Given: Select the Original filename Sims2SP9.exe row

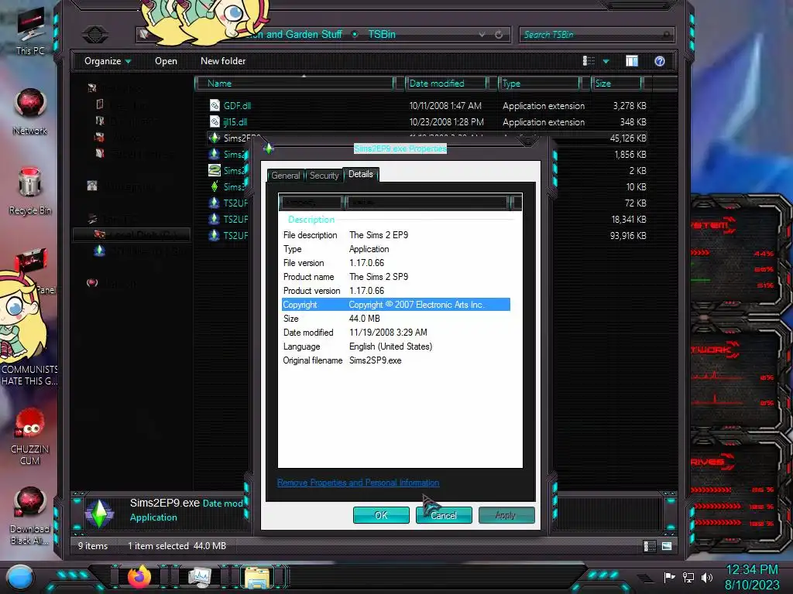Looking at the screenshot, I should click(x=396, y=360).
